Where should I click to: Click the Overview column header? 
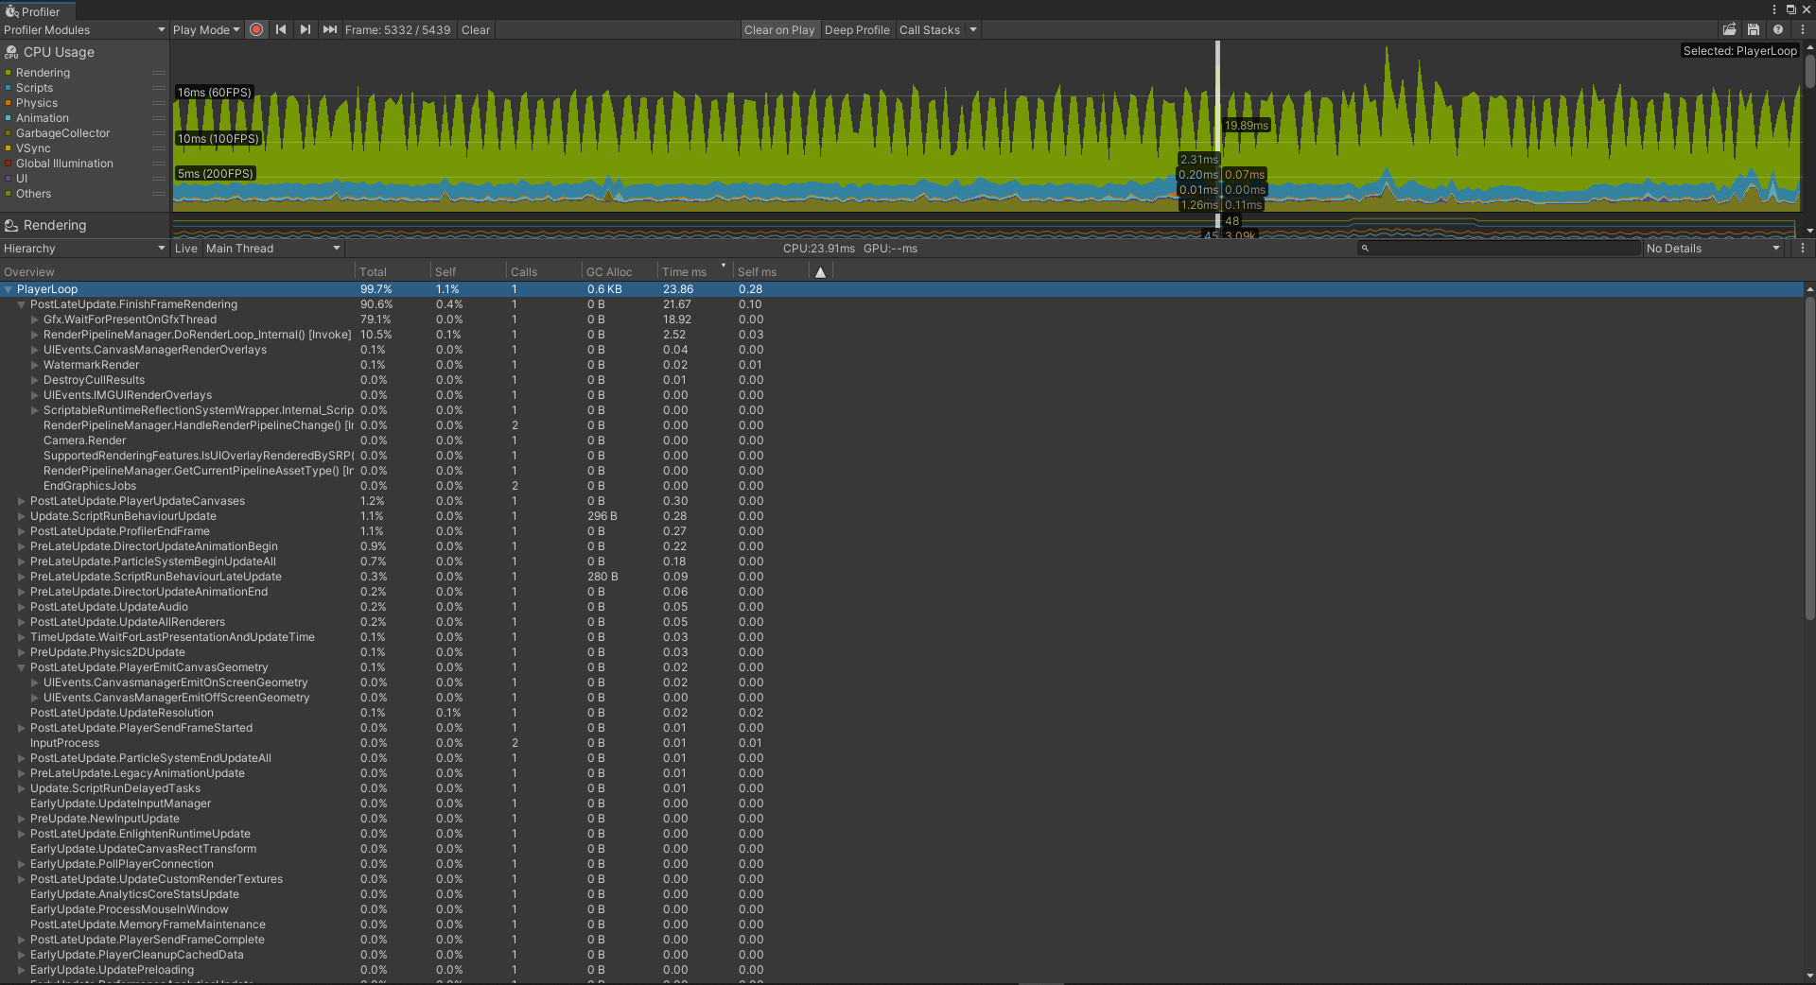coord(177,272)
